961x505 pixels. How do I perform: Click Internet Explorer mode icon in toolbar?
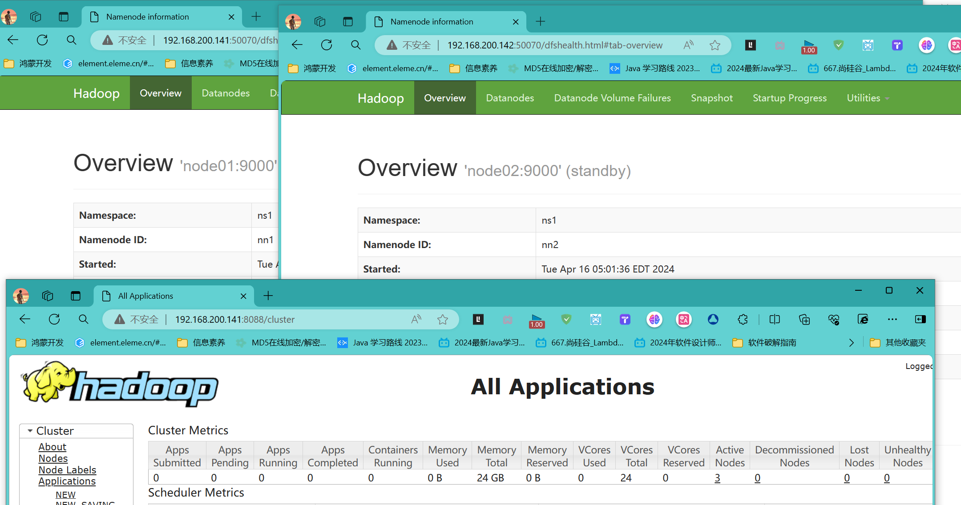pos(863,319)
